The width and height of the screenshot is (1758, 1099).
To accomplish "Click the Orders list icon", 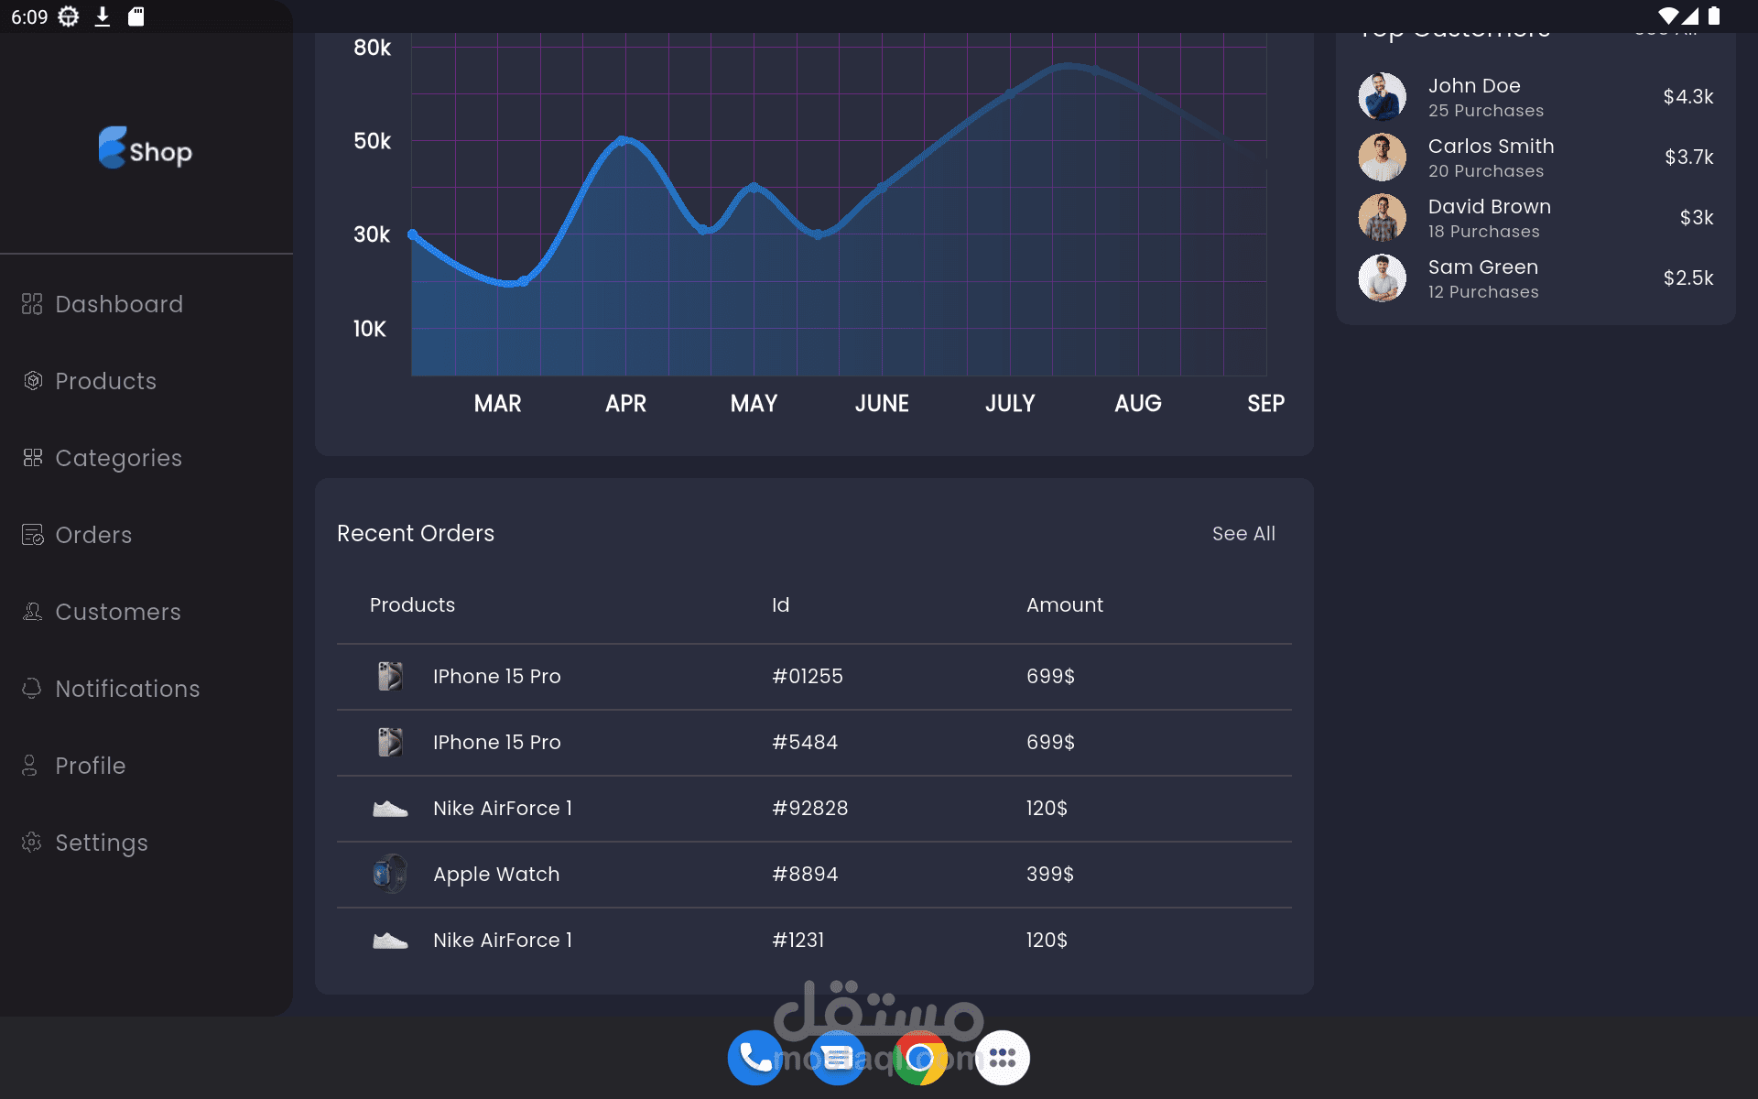I will click(33, 535).
